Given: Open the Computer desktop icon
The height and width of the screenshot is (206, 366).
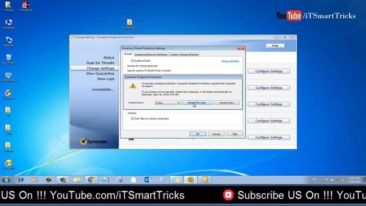Looking at the screenshot, I should [x=9, y=24].
